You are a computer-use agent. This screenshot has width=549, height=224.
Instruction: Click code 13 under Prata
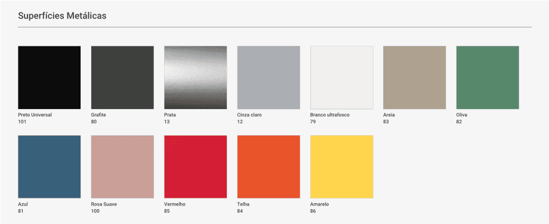pos(166,122)
